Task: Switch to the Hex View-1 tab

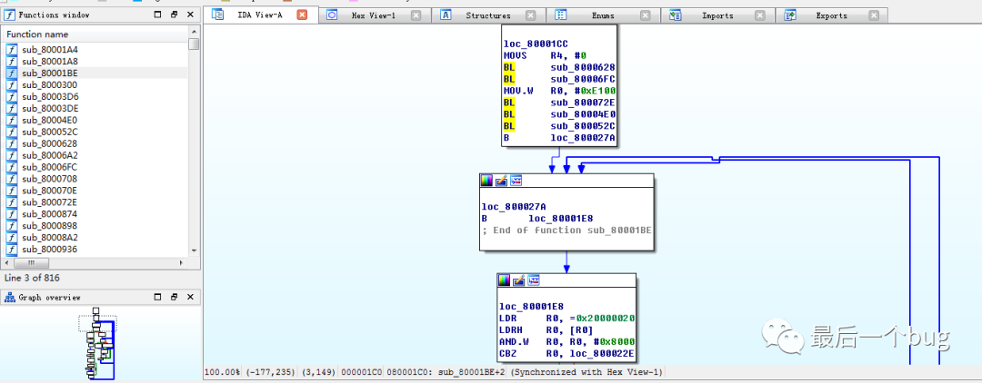Action: [374, 15]
